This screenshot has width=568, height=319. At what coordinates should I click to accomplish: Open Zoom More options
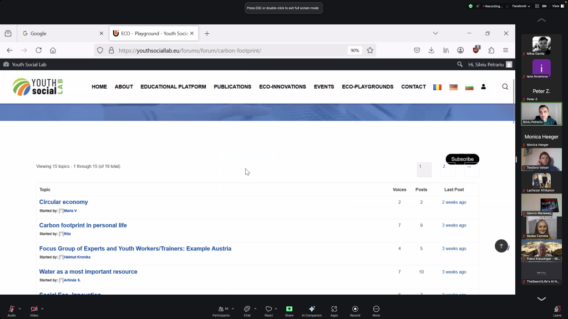(x=377, y=310)
